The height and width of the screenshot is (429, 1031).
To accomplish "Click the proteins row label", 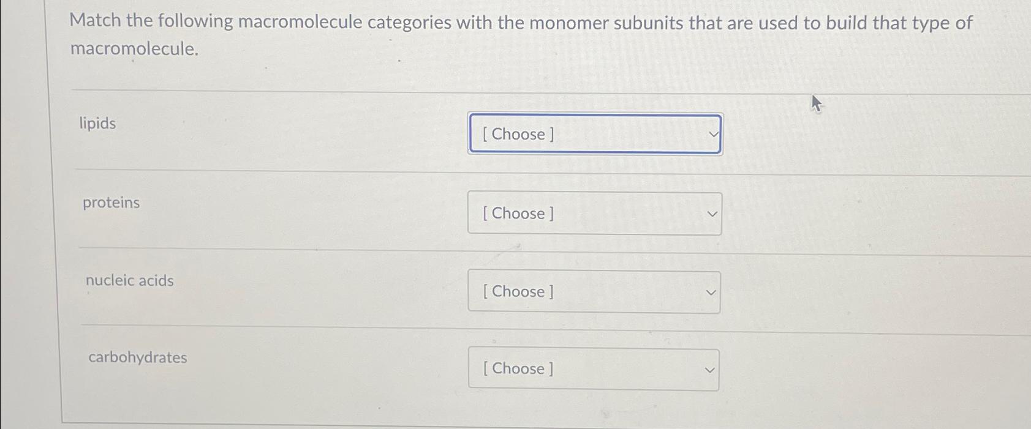I will click(x=111, y=203).
